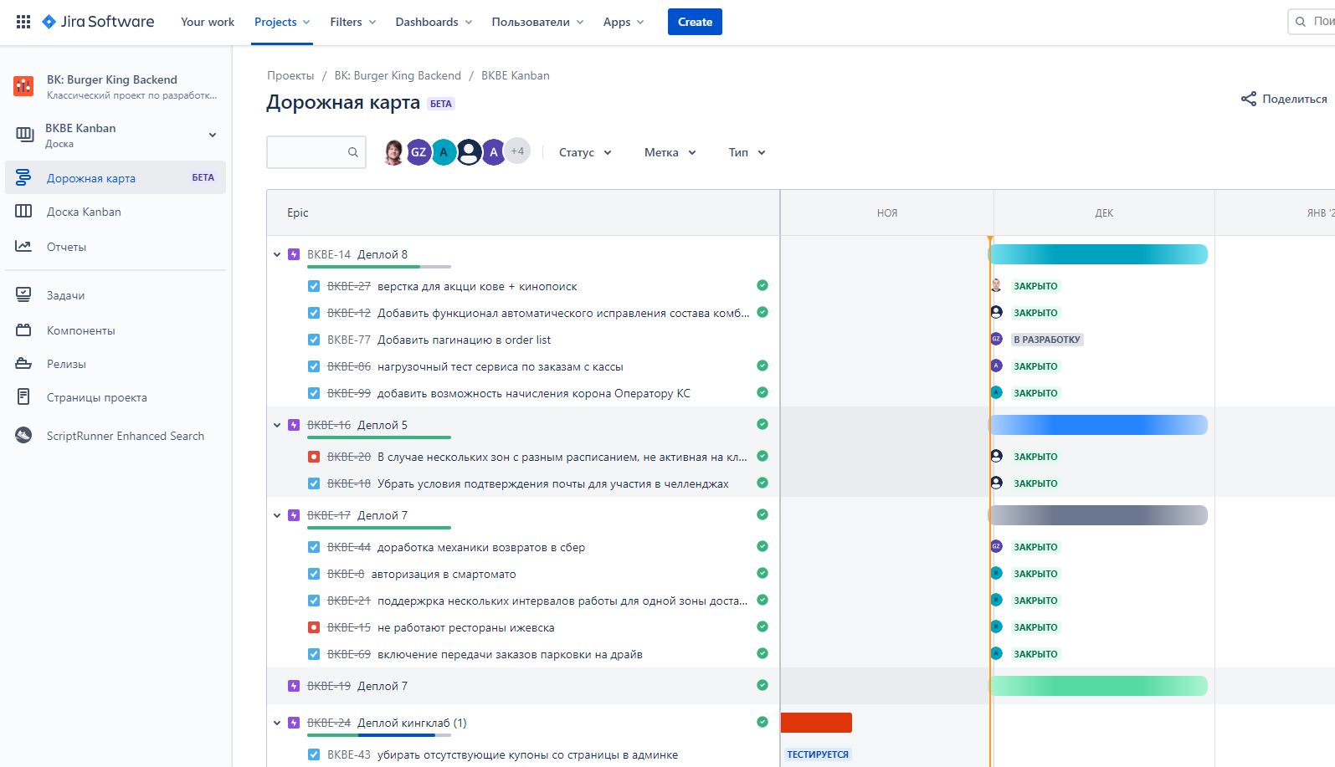The height and width of the screenshot is (767, 1335).
Task: Click task type checkbox icon for BKBE-77
Action: (314, 340)
